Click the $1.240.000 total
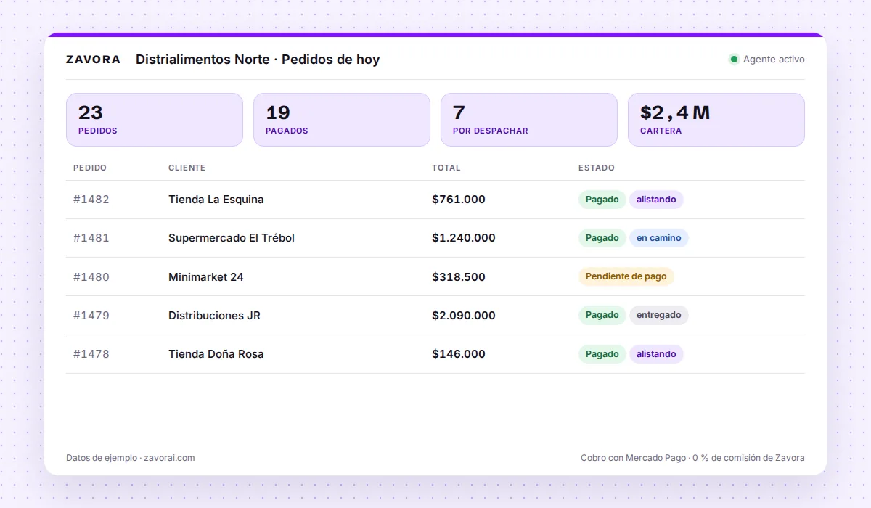The image size is (871, 508). click(x=464, y=238)
